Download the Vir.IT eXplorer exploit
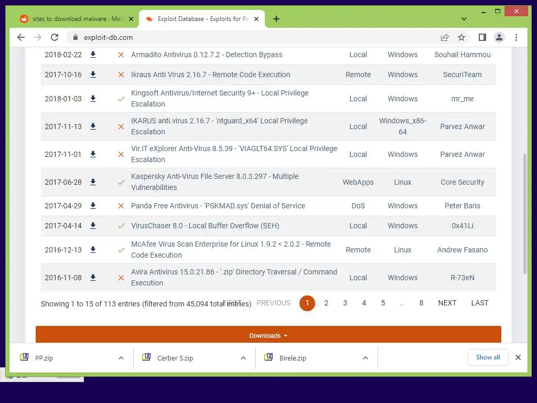The image size is (537, 403). click(93, 154)
